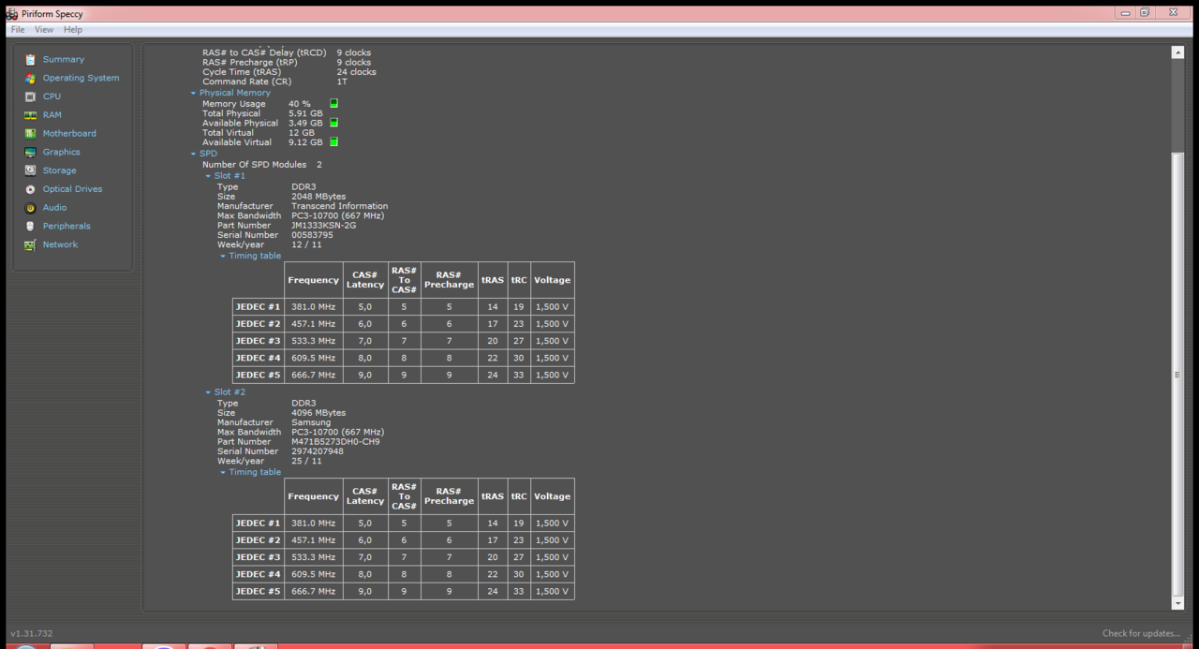Viewport: 1199px width, 649px height.
Task: Click the Week/year value 25 / 11
Action: pos(306,461)
